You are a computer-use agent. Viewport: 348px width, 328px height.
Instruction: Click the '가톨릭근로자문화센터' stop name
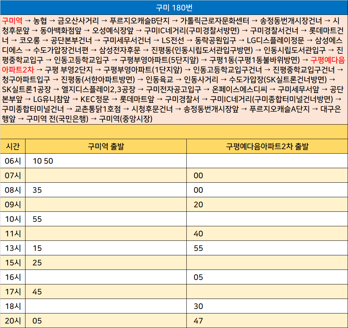tap(215, 21)
